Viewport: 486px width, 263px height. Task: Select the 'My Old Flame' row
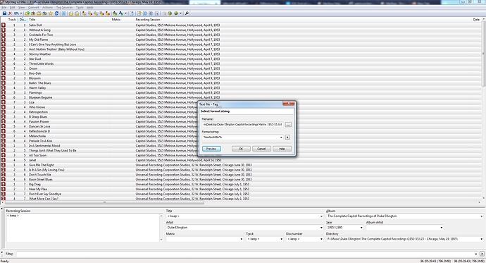click(x=242, y=39)
